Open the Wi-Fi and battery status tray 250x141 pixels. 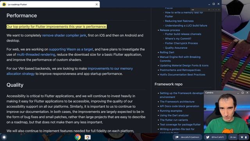pos(244,137)
